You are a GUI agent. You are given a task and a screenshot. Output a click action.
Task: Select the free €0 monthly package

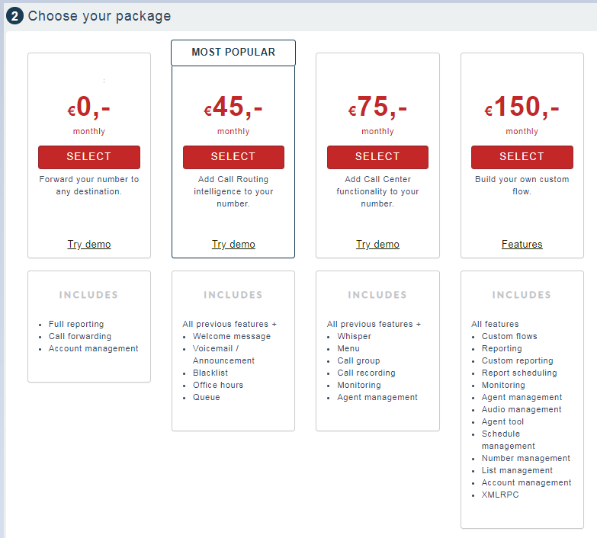pyautogui.click(x=89, y=157)
